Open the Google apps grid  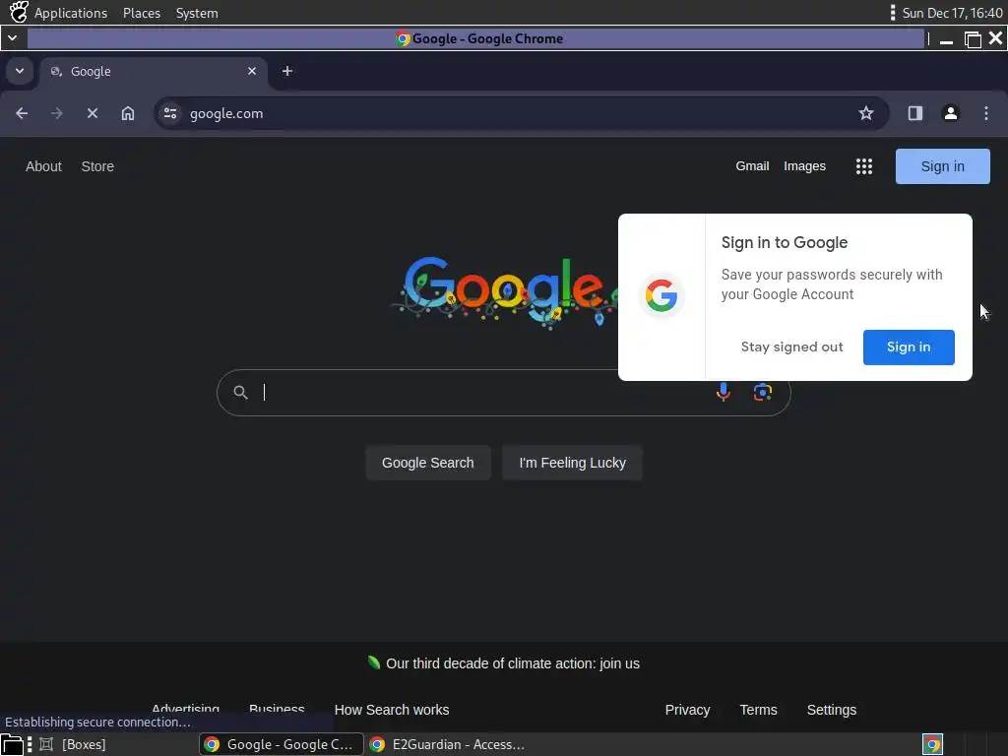[x=864, y=166]
